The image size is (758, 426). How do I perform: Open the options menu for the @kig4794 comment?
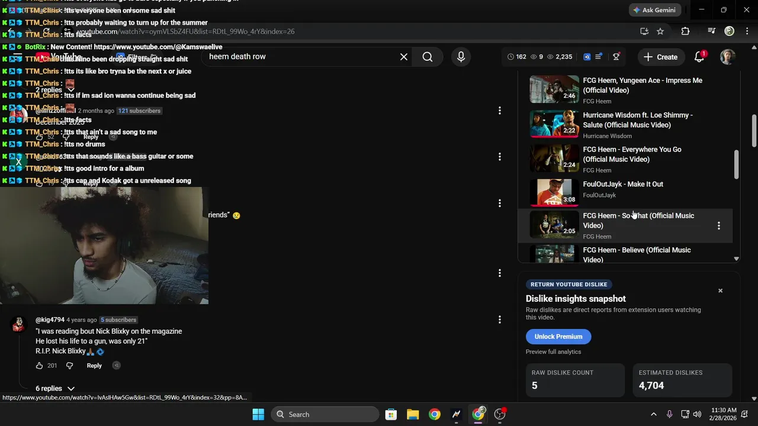click(x=500, y=319)
